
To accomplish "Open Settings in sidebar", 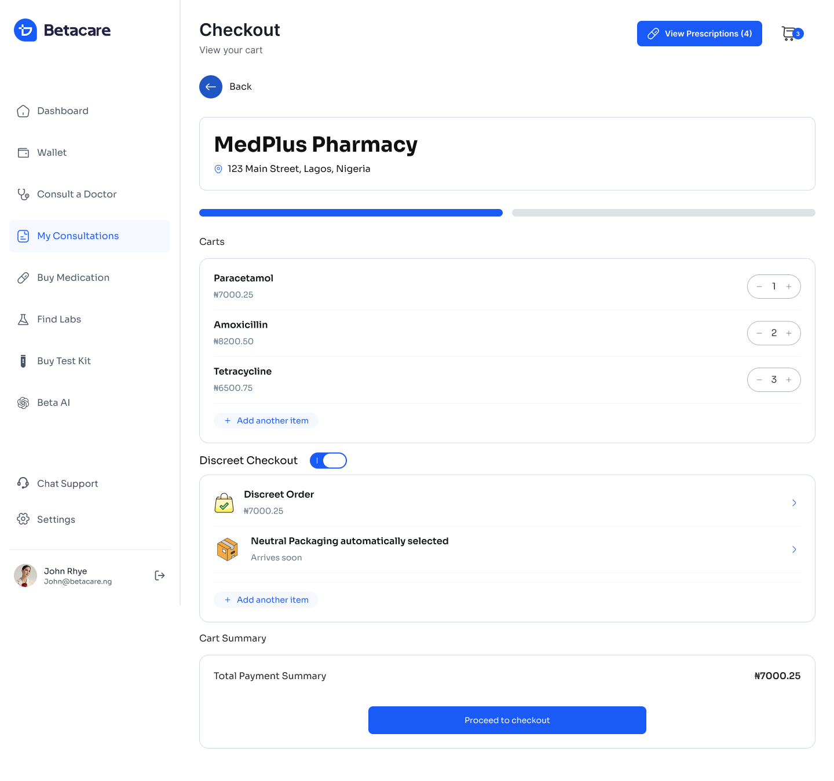I will pyautogui.click(x=90, y=519).
